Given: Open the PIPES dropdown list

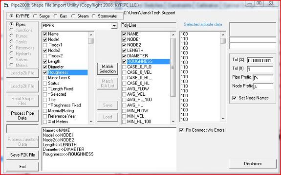Looking at the screenshot, I should click(114, 26).
